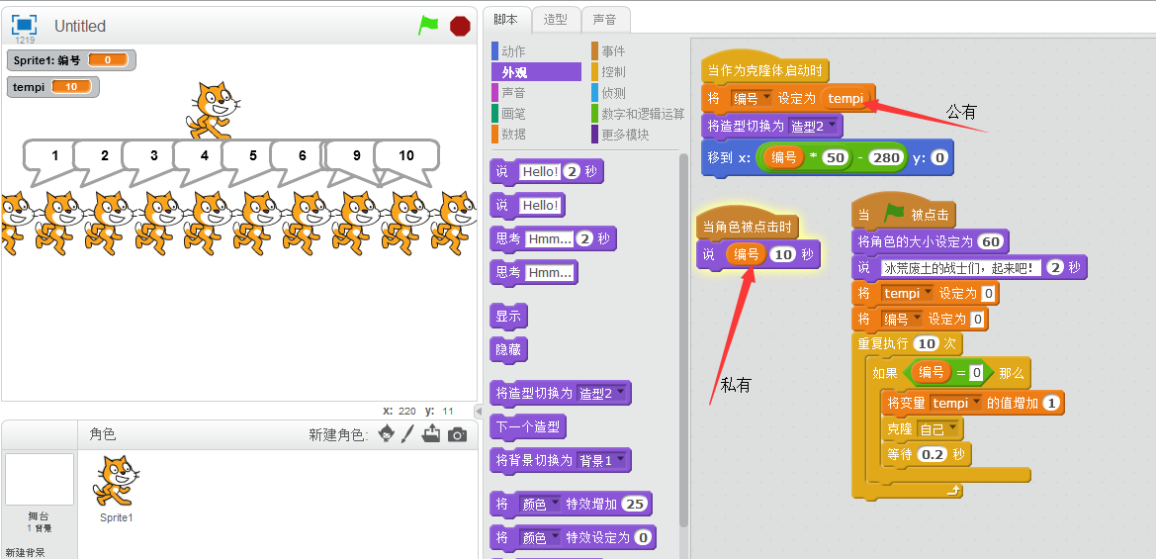Screen dimensions: 1156x559
Task: Select the 控制 block category
Action: (613, 71)
